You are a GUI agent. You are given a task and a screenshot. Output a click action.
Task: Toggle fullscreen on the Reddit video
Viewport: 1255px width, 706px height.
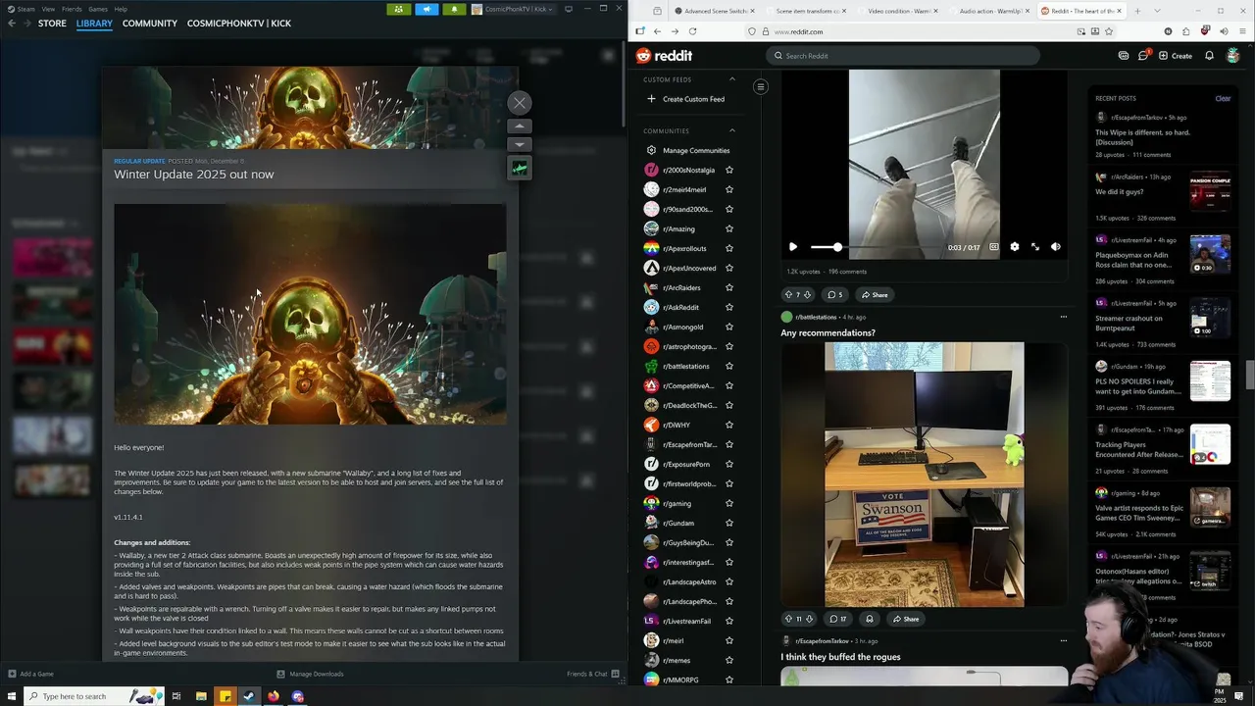click(x=1034, y=247)
